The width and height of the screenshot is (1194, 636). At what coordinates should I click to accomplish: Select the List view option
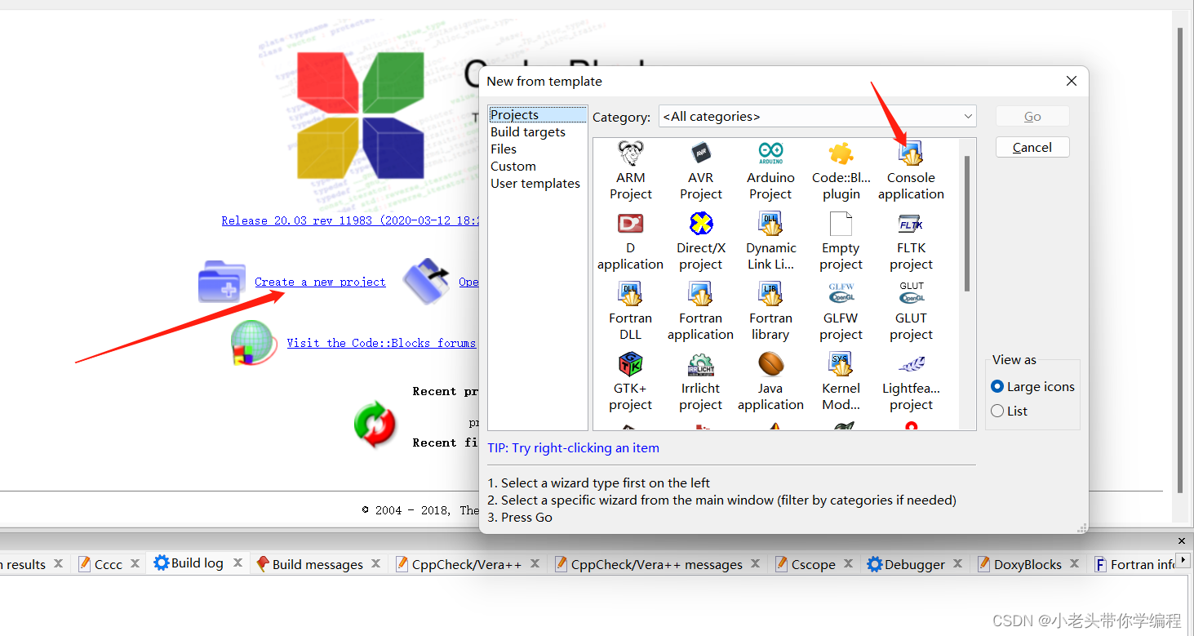tap(1009, 411)
